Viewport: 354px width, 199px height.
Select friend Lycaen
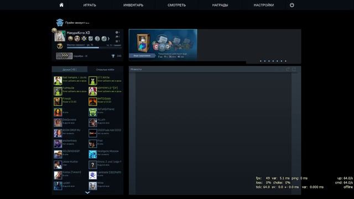click(x=70, y=186)
